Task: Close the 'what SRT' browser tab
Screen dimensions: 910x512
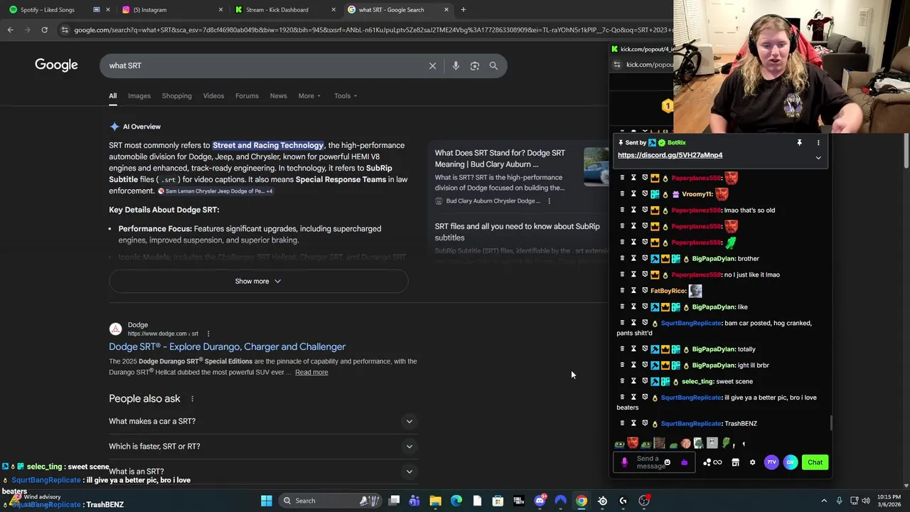Action: tap(446, 10)
